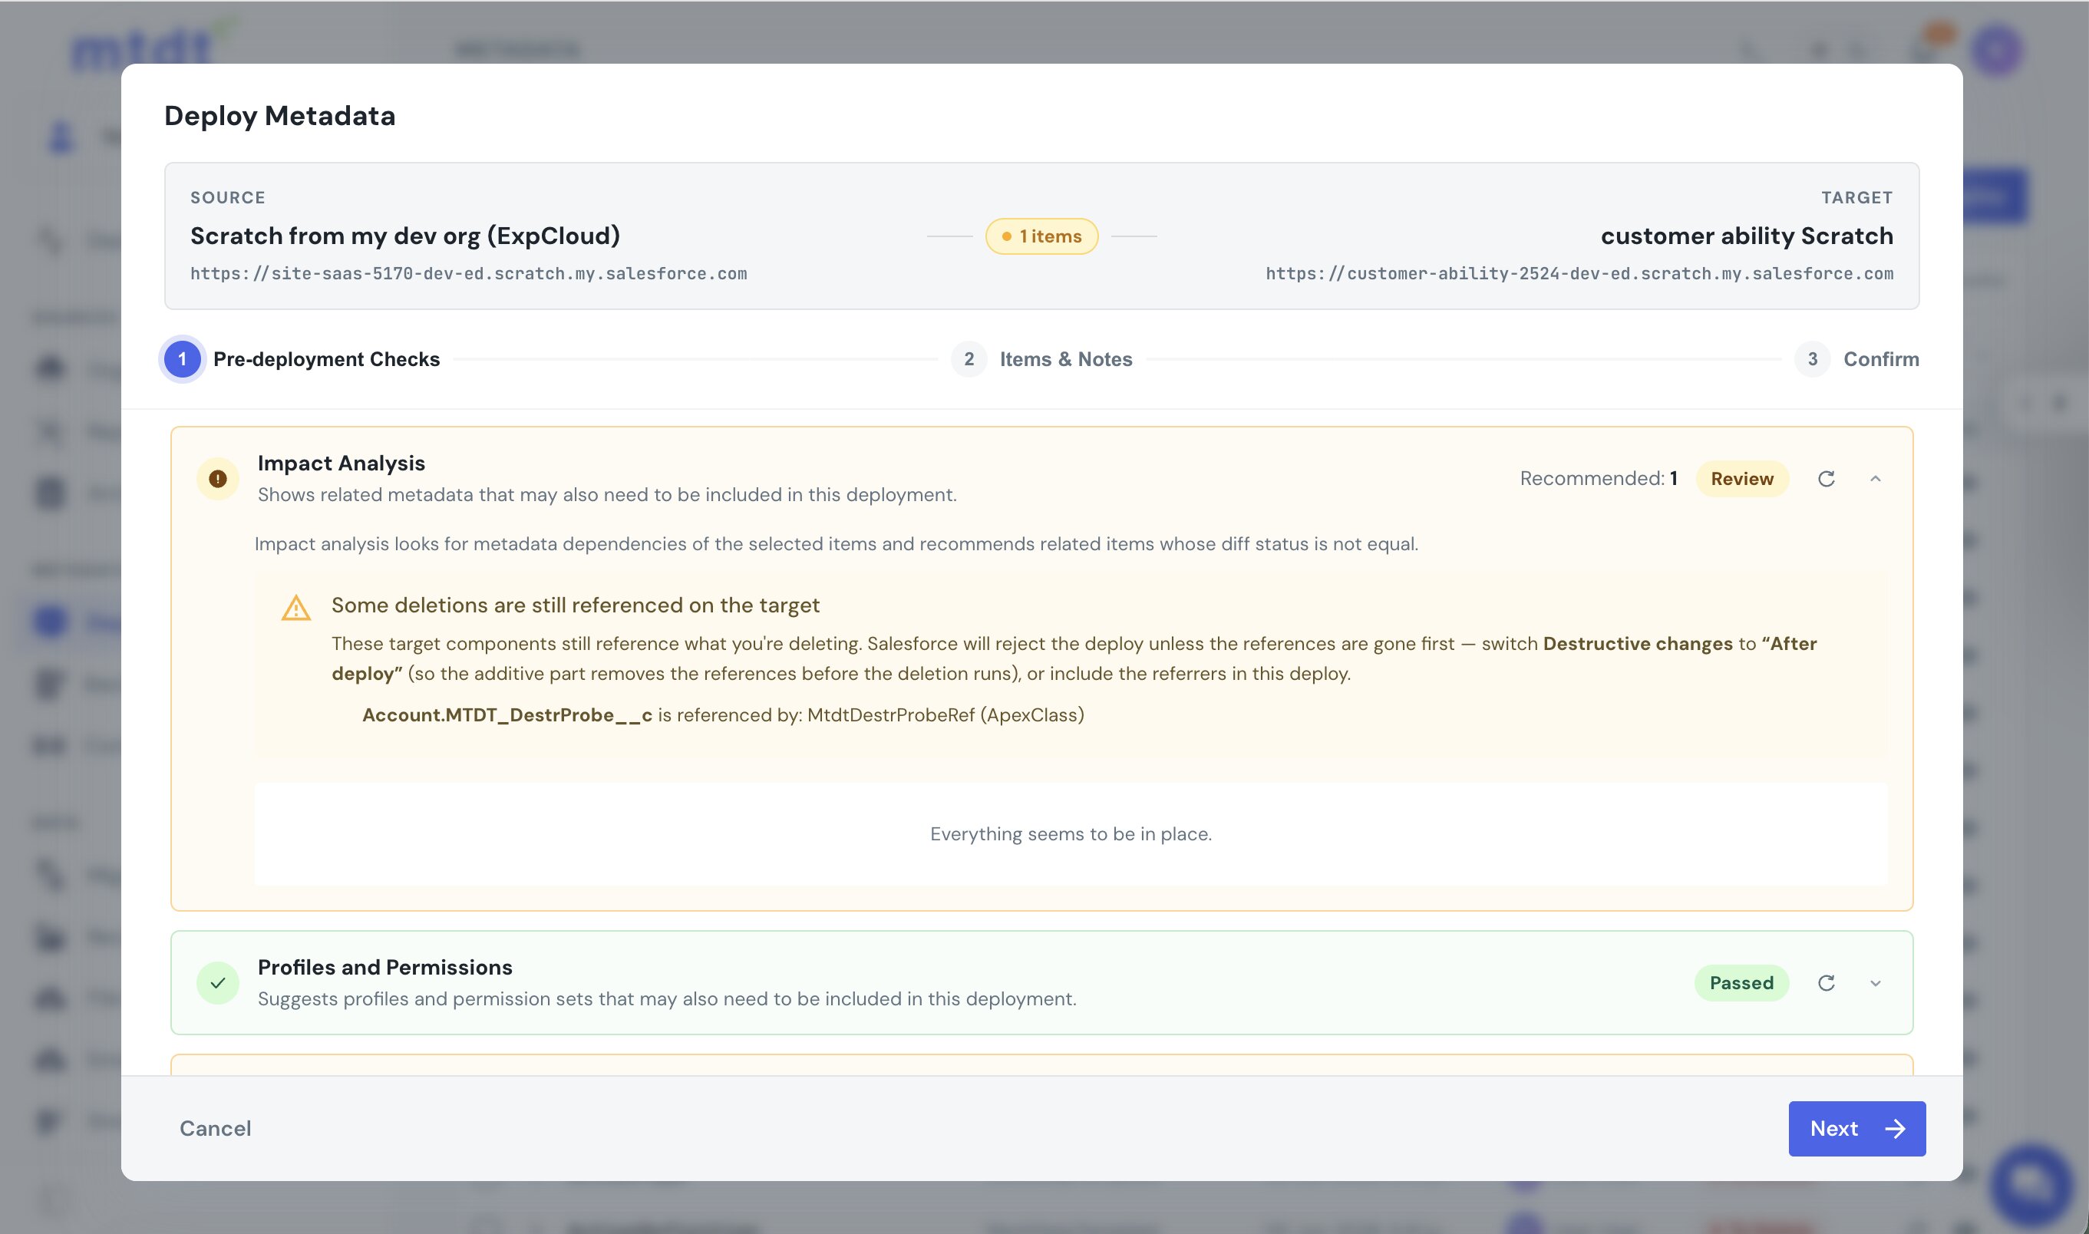The width and height of the screenshot is (2089, 1234).
Task: Go to step 2 Items & Notes
Action: [1041, 359]
